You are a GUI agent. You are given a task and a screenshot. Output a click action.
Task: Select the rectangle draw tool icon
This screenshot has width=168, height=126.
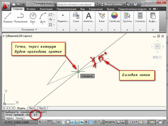(50, 15)
